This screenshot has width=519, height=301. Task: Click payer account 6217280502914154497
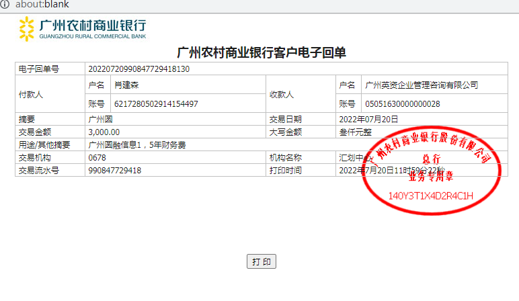click(x=156, y=104)
